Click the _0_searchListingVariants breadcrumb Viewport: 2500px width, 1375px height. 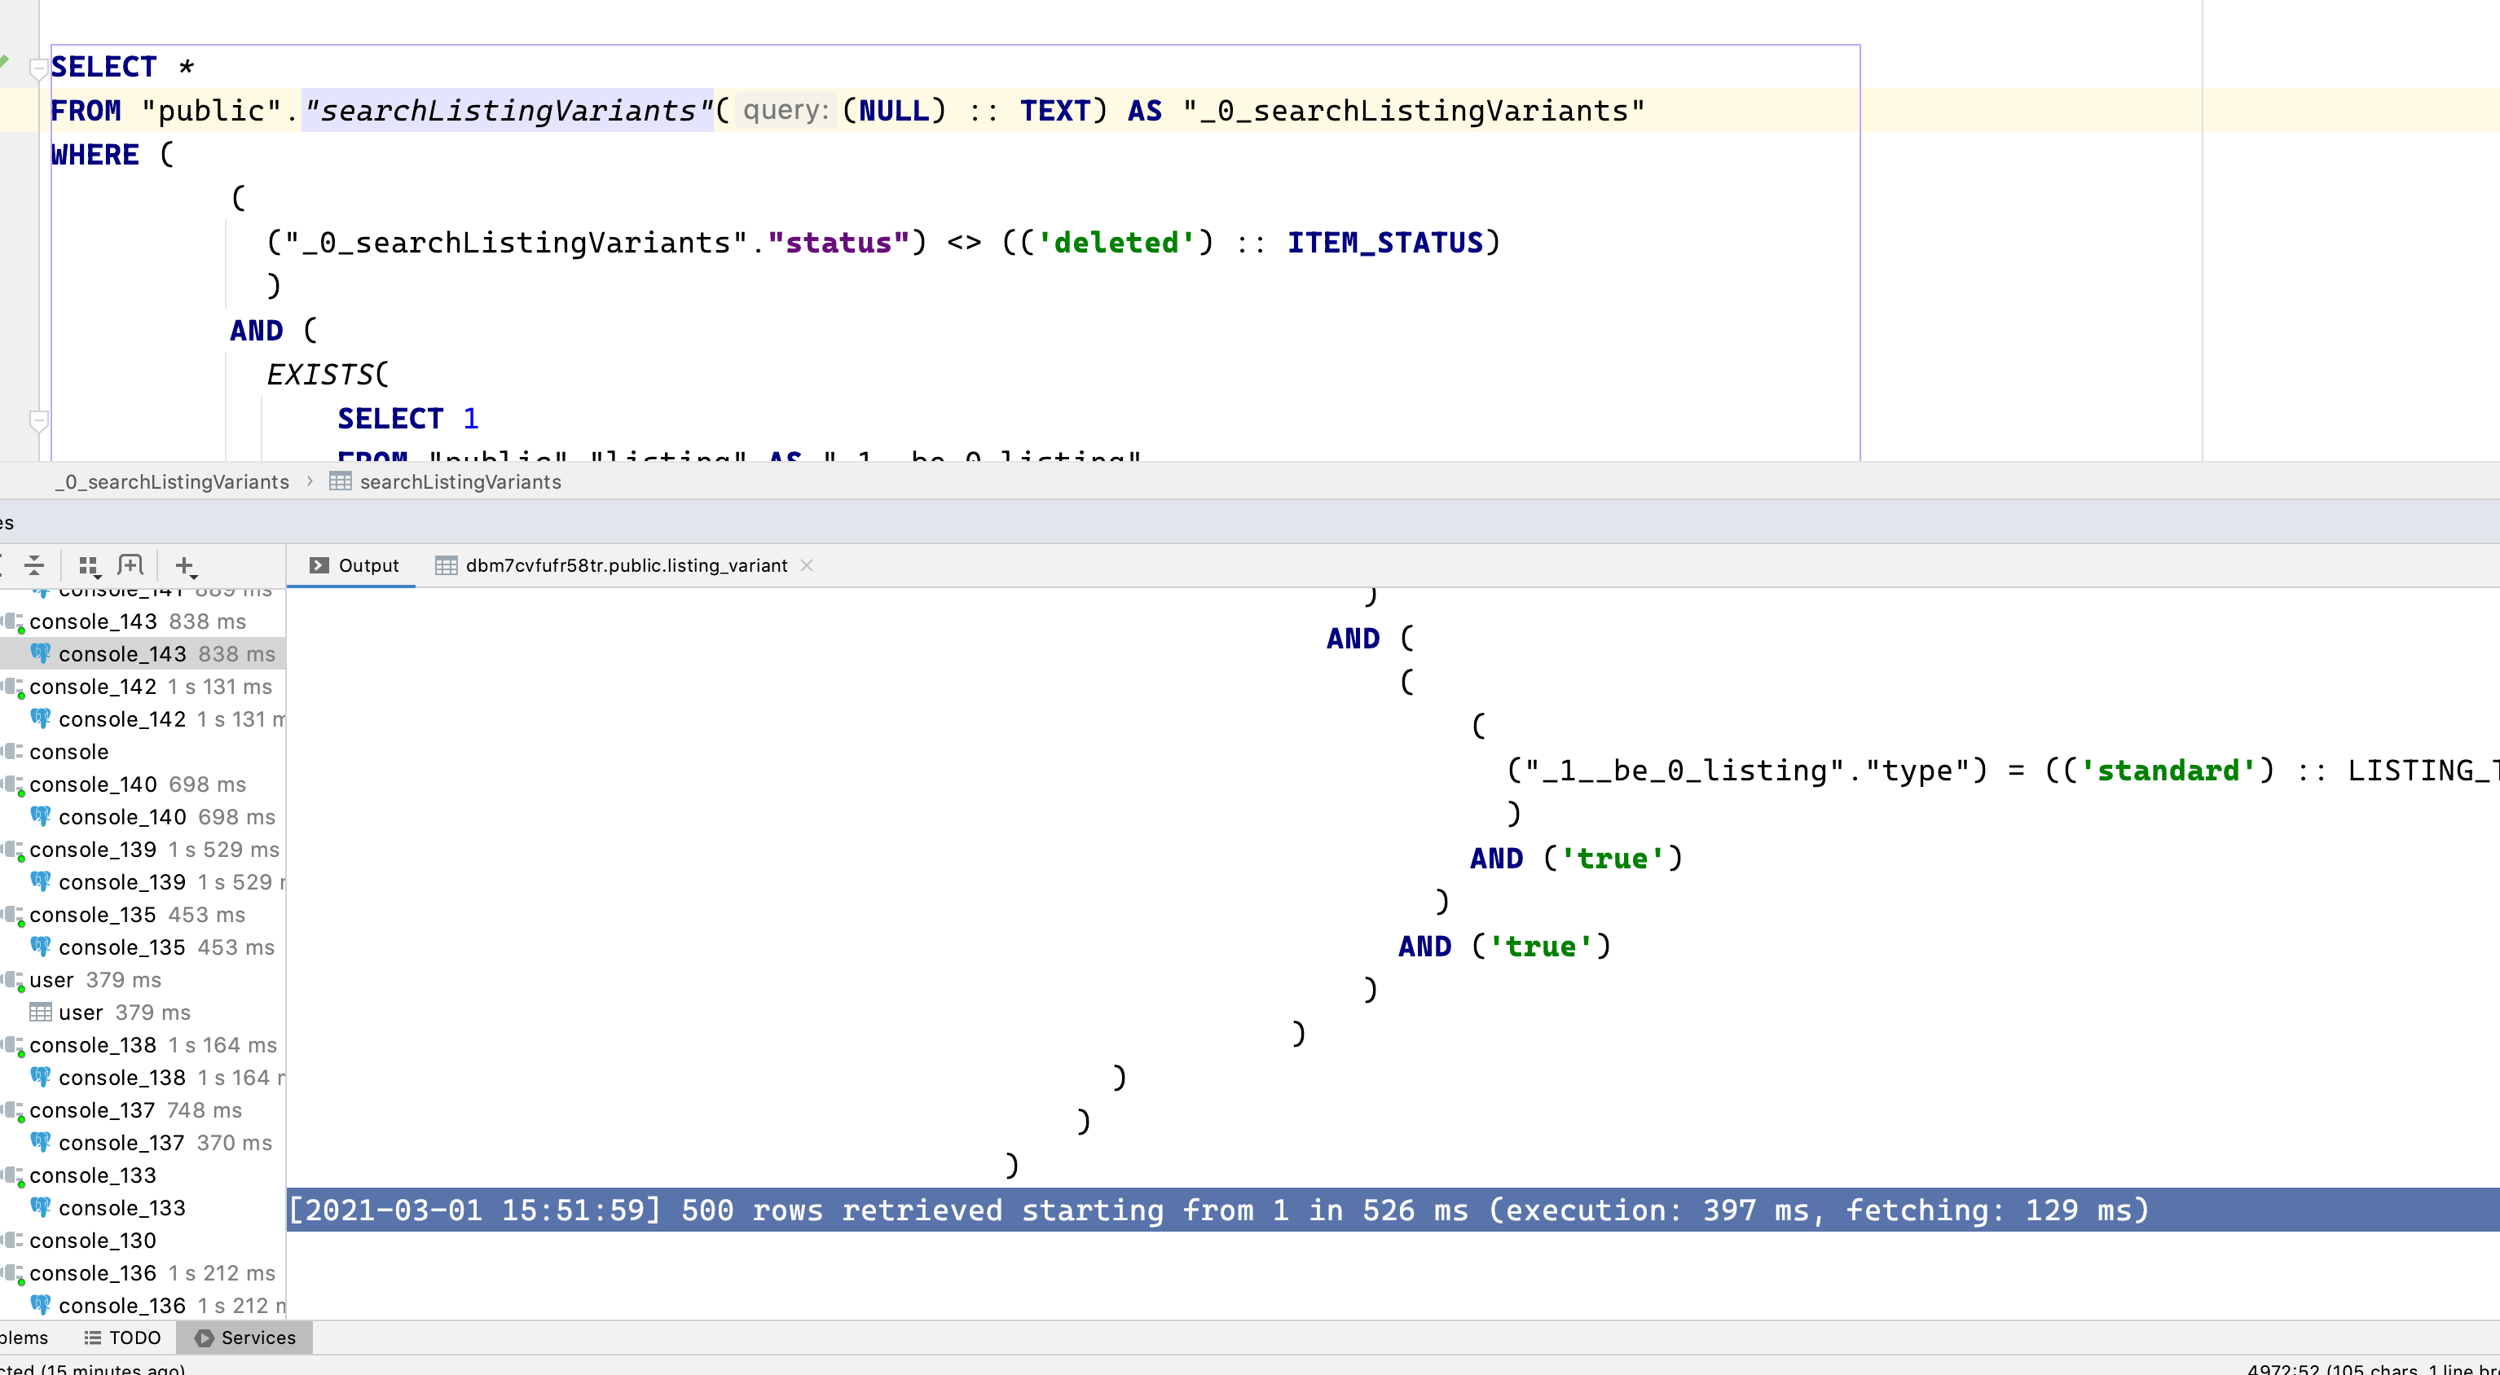171,481
